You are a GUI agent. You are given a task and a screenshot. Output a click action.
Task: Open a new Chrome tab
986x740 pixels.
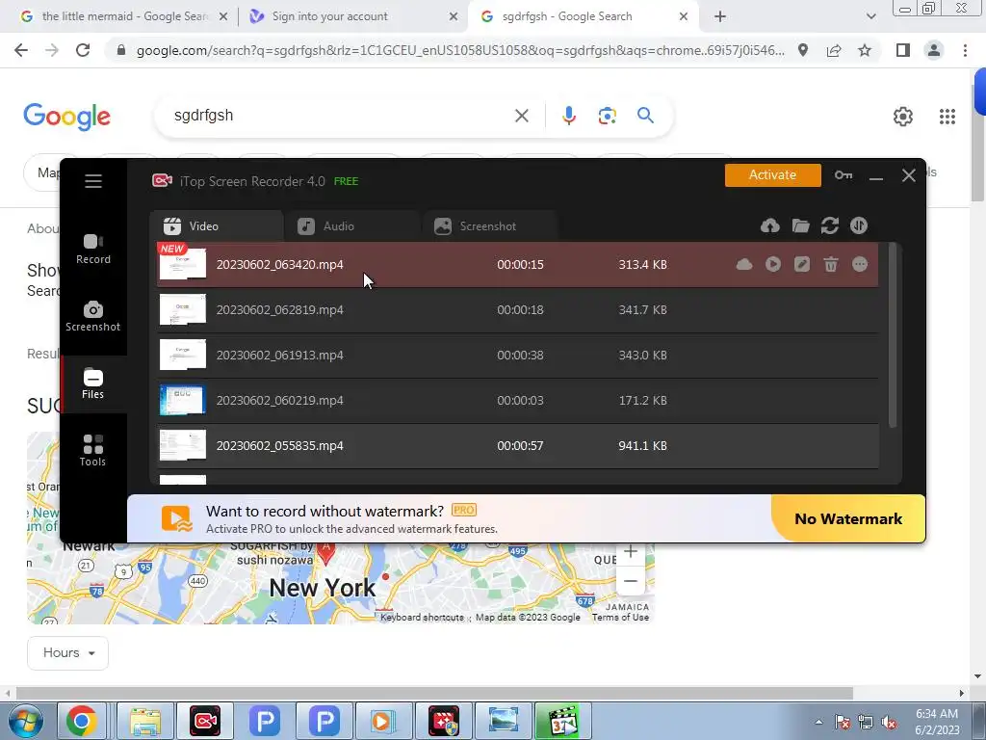[x=720, y=16]
